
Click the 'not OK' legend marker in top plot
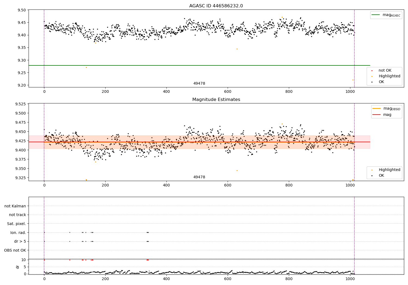click(372, 71)
